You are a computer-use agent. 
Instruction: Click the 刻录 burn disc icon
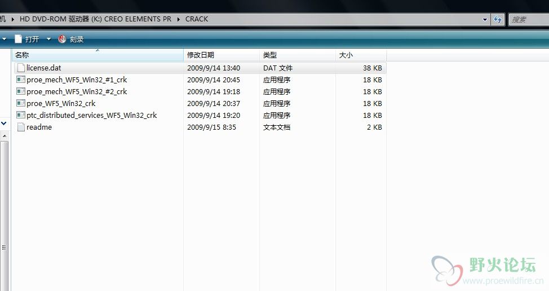click(x=62, y=39)
